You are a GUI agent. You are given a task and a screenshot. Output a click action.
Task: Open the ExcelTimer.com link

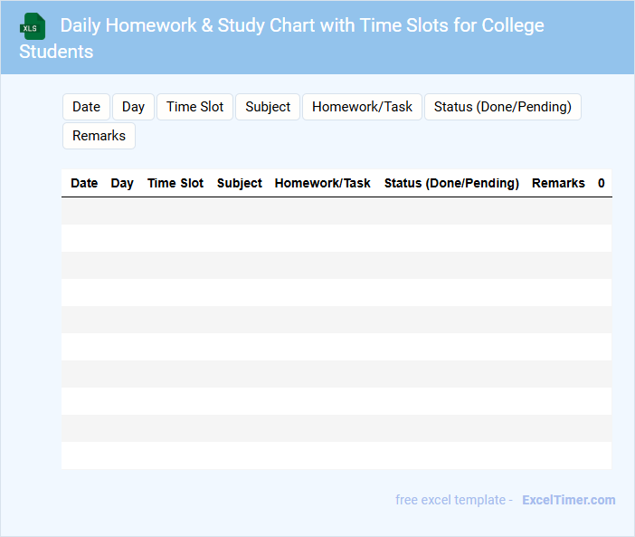pyautogui.click(x=568, y=500)
